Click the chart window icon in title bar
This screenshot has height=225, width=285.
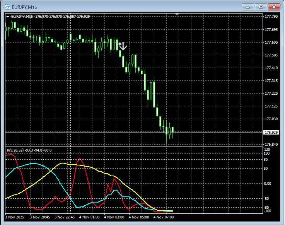[7, 7]
